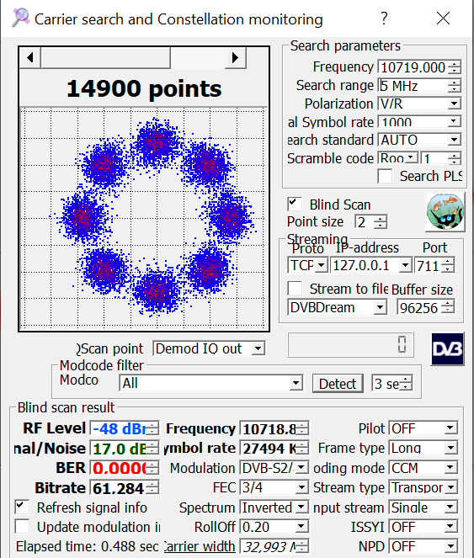Screen dimensions: 474x558
Task: Enable the Search PLS checkbox
Action: [385, 176]
